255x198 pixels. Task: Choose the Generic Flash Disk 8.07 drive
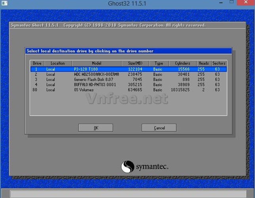point(128,79)
